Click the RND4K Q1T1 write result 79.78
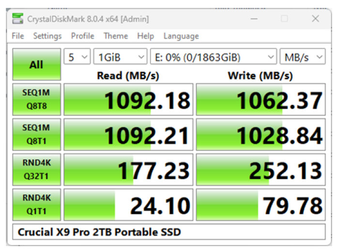The width and height of the screenshot is (339, 250). coord(261,205)
